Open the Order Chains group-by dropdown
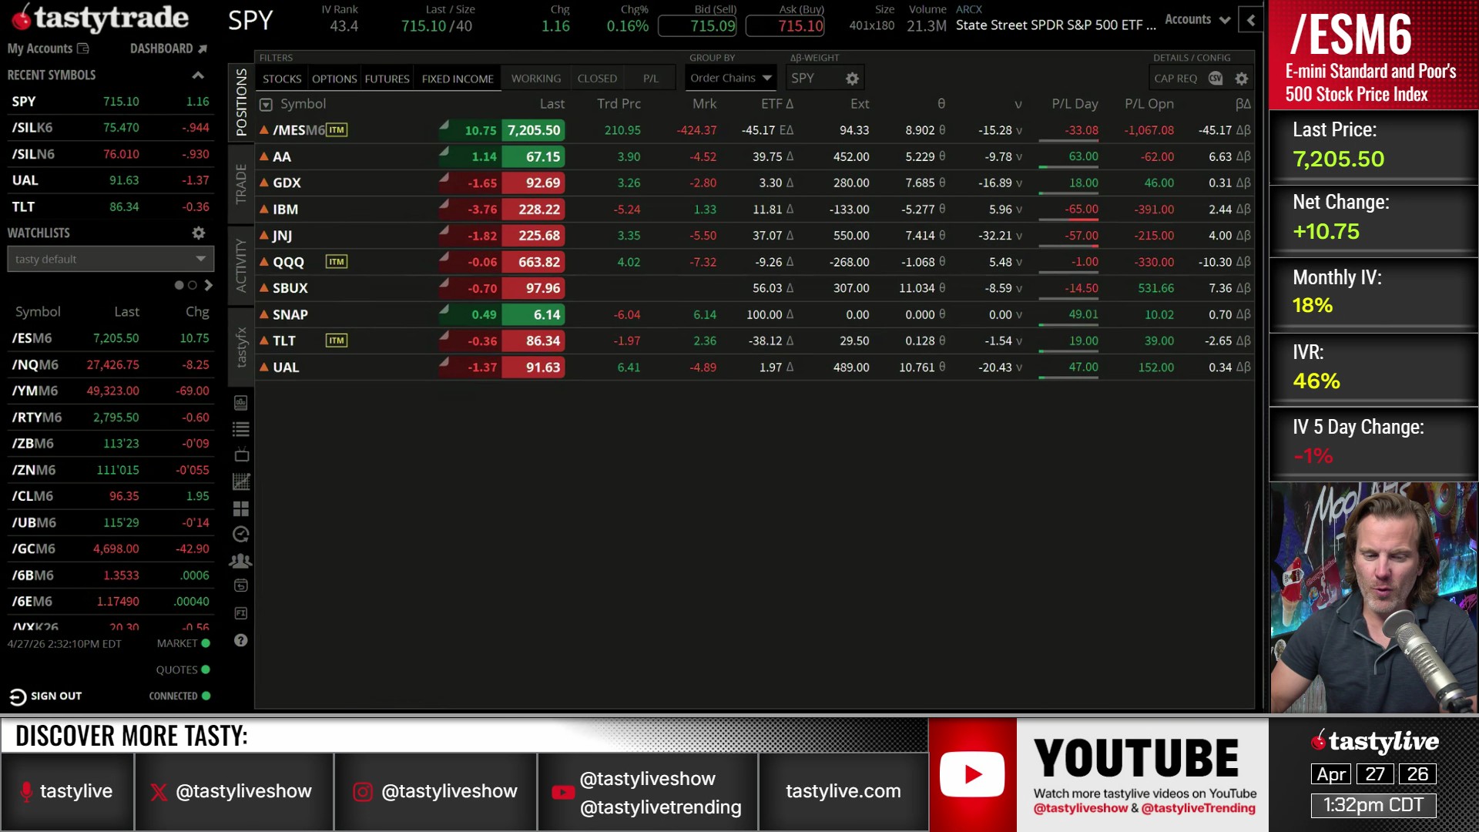 [730, 79]
